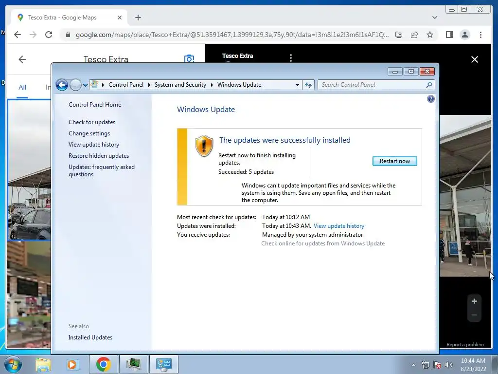Open the Windows Start menu
The width and height of the screenshot is (498, 374).
[13, 364]
